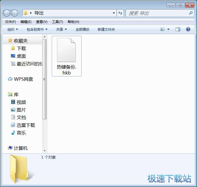The height and width of the screenshot is (187, 197).
Task: Open the 帮助(H) menu
Action: (x=73, y=22)
